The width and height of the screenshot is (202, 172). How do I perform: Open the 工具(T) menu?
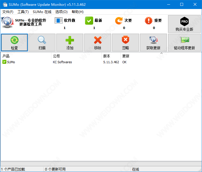[23, 12]
